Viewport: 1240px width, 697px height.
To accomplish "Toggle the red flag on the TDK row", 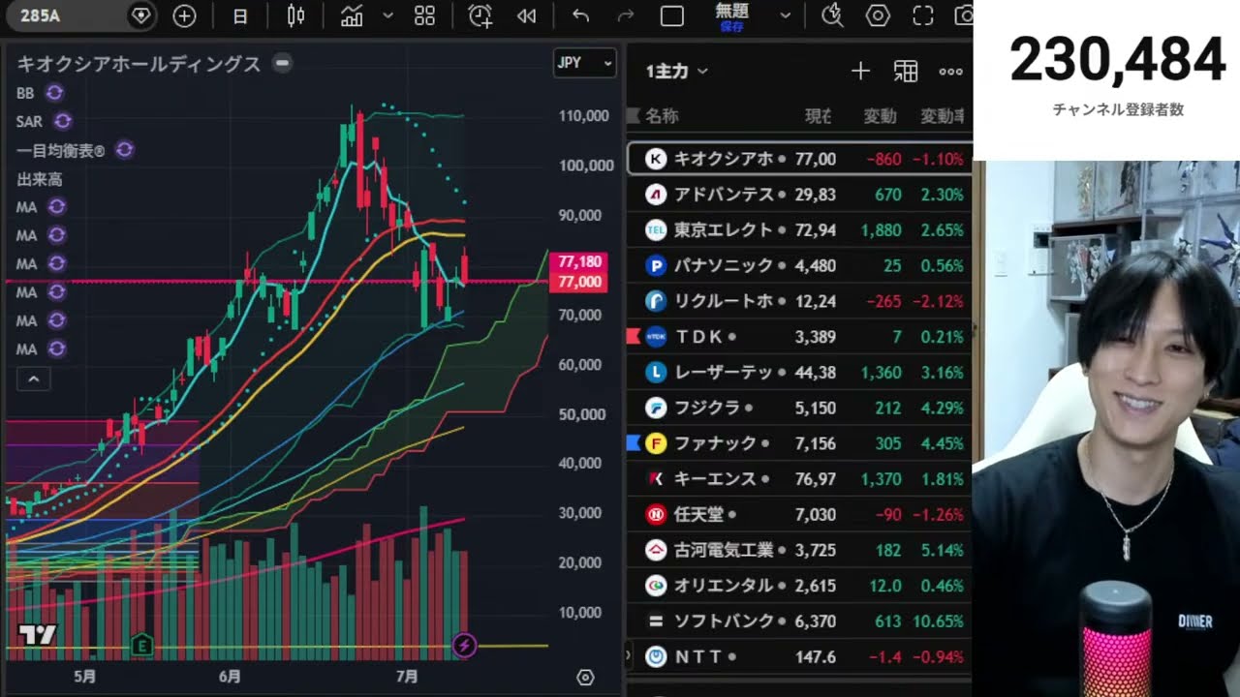I will tap(634, 337).
